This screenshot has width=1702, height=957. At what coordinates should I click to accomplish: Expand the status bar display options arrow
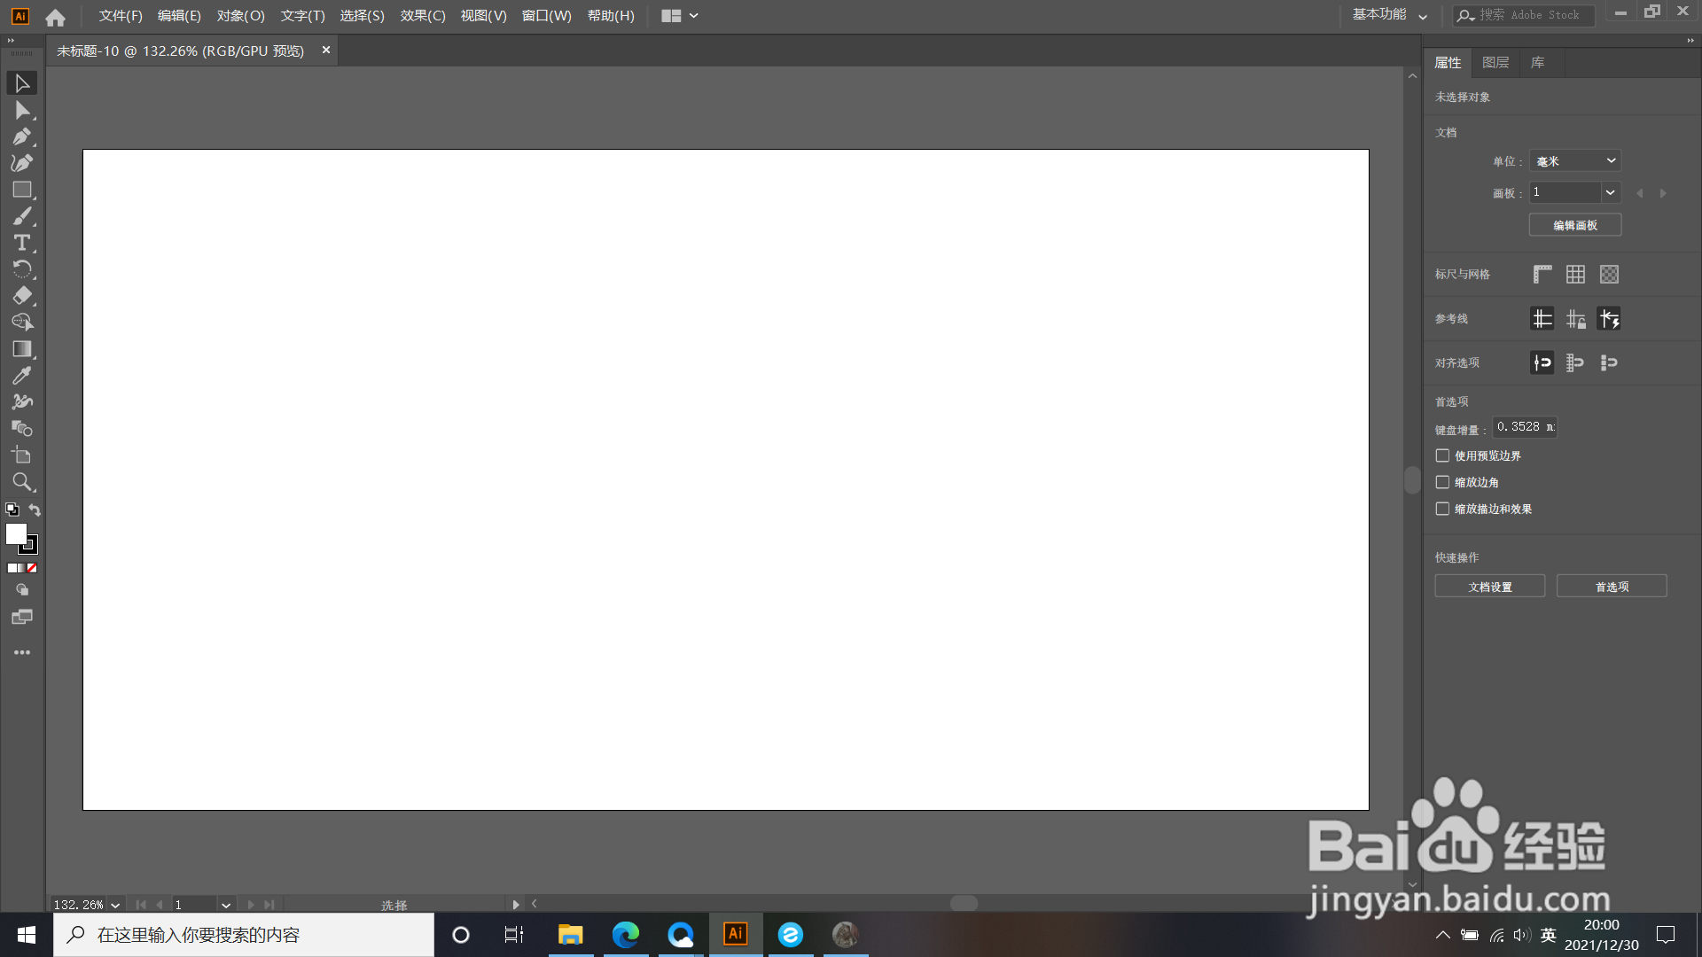(x=515, y=905)
